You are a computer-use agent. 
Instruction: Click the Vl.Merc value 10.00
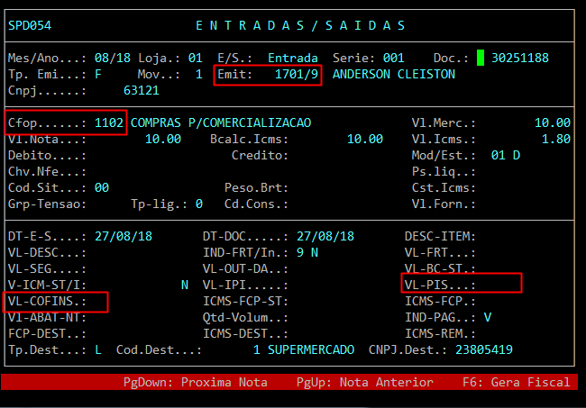(552, 122)
